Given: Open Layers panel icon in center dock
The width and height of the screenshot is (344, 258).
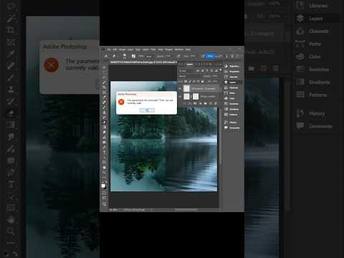Looking at the screenshot, I should [226, 82].
